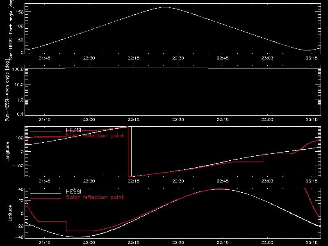Click the 0.1 tick on Moon angle plot

point(20,114)
